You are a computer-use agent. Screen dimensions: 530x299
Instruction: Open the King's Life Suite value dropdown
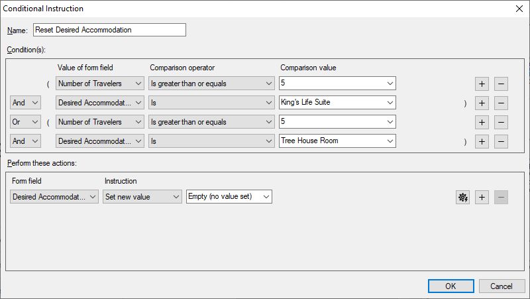click(337, 103)
